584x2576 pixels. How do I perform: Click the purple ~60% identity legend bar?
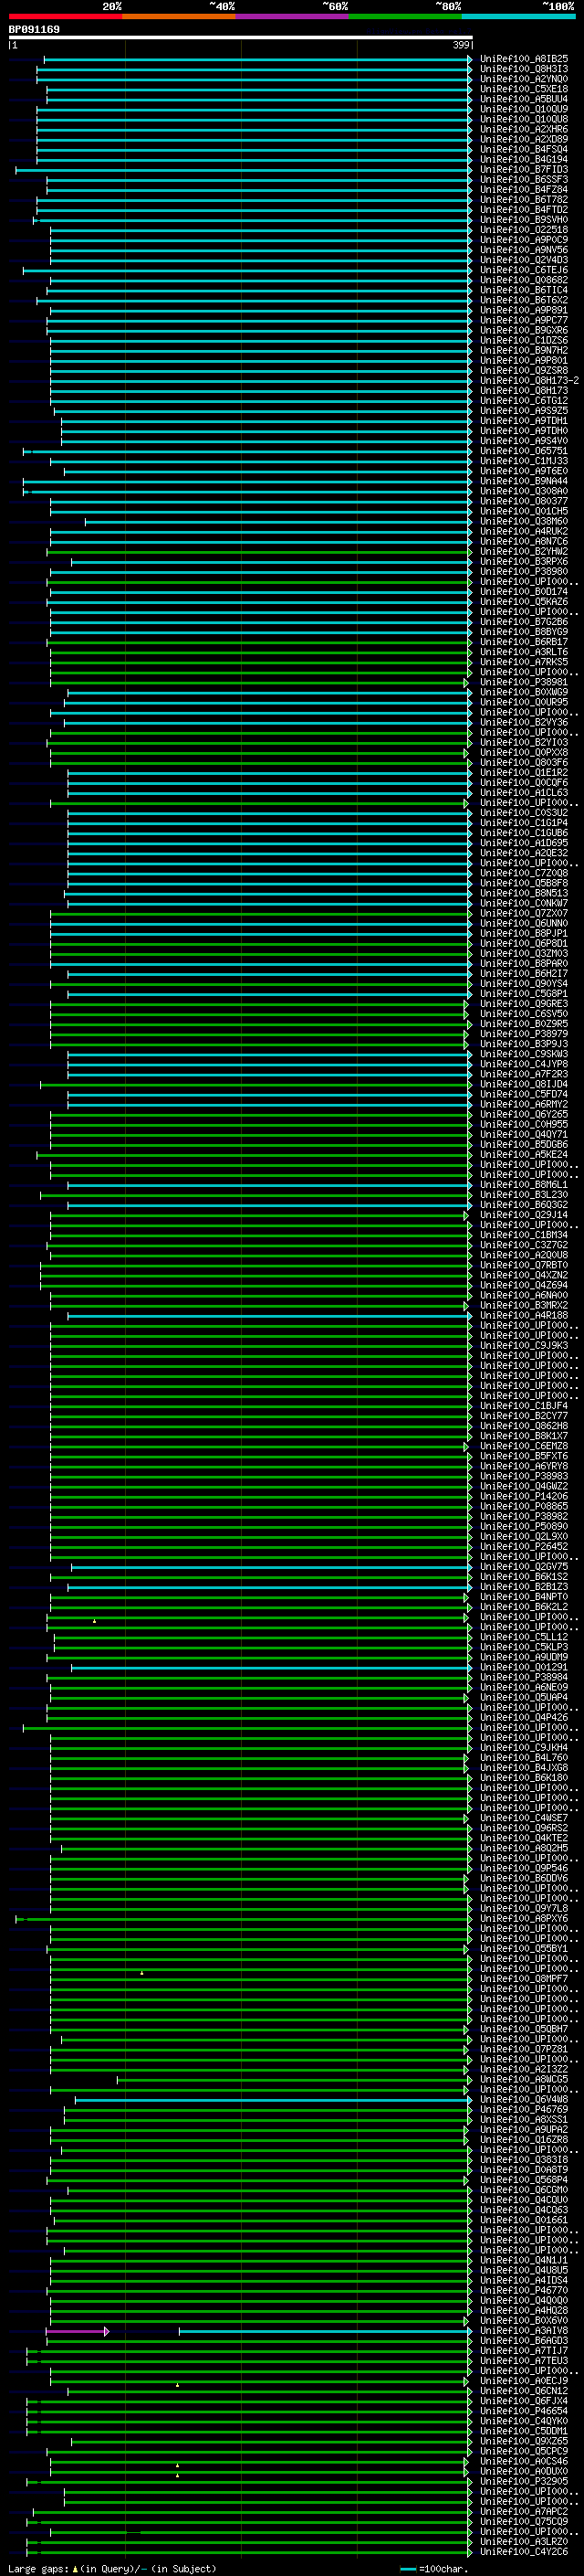pos(293,17)
